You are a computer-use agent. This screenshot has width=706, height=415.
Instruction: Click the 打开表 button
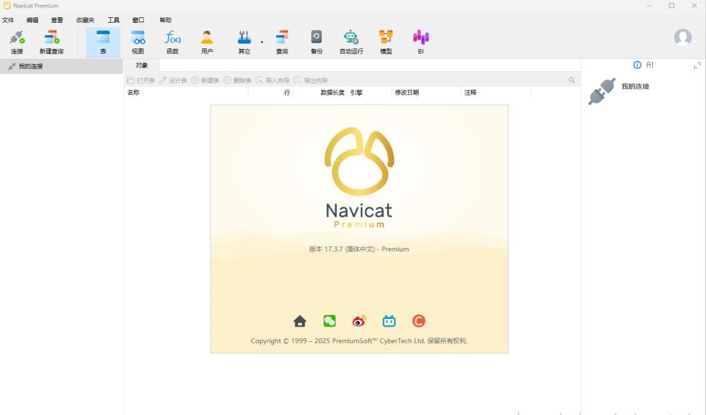[141, 80]
